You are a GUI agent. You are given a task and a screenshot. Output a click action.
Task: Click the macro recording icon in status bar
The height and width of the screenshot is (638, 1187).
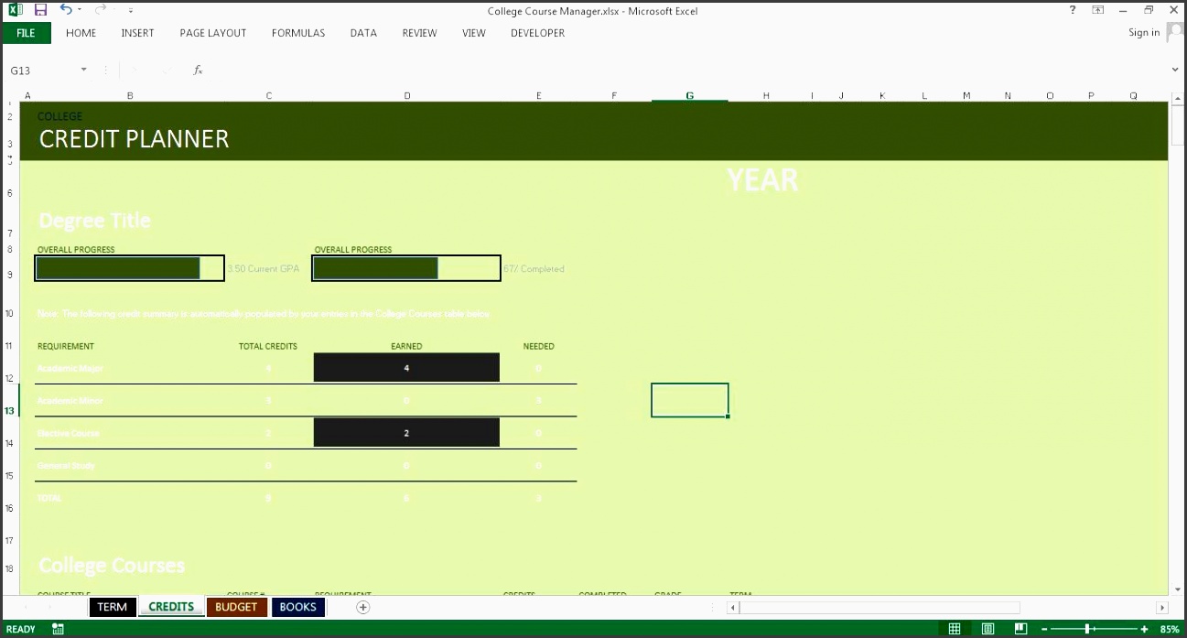coord(58,629)
